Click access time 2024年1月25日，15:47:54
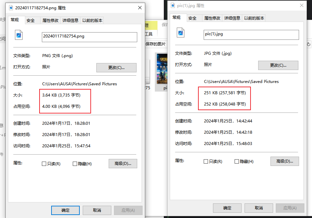The height and width of the screenshot is (218, 312). [x=66, y=146]
